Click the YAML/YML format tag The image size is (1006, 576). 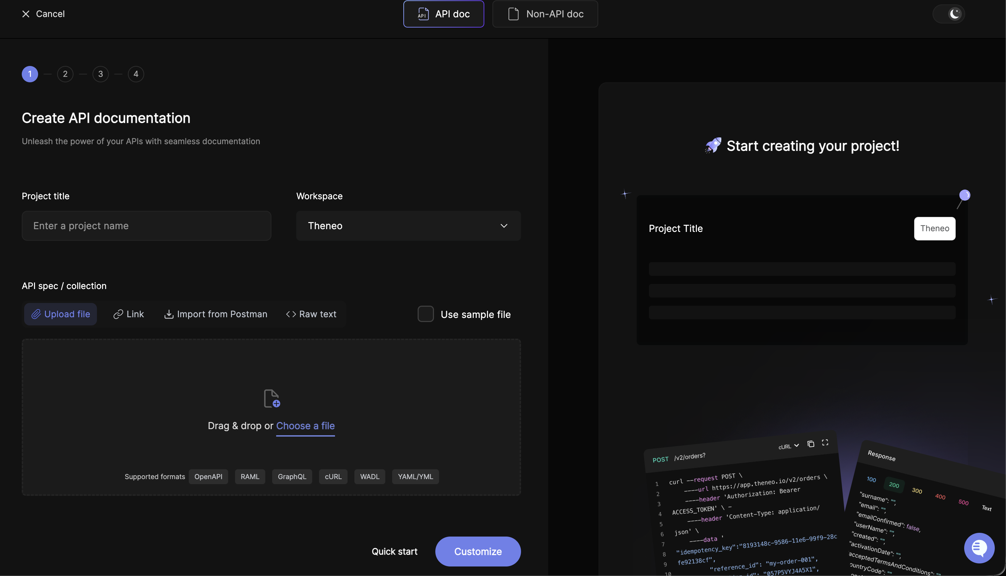pos(415,477)
